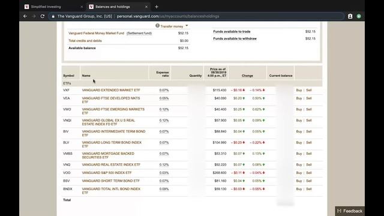384x216 pixels.
Task: Click the browser back arrow
Action: [x=25, y=16]
